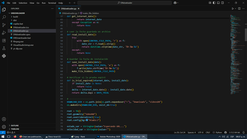
Task: Select ffmpeg.exe in file tree
Action: click(x=18, y=42)
